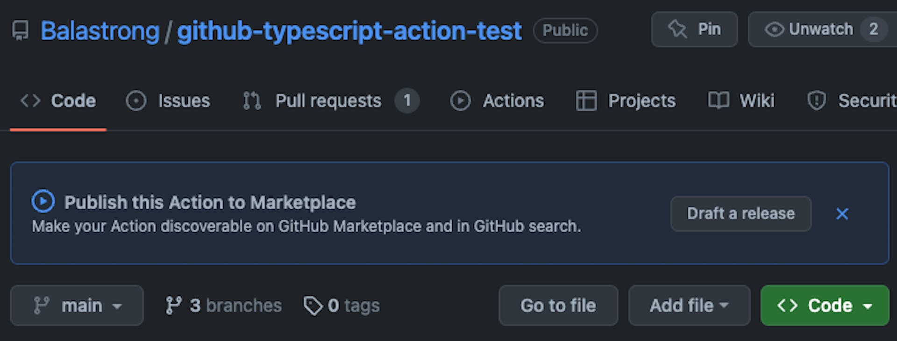This screenshot has width=897, height=341.
Task: Go to the Actions tab
Action: (497, 101)
